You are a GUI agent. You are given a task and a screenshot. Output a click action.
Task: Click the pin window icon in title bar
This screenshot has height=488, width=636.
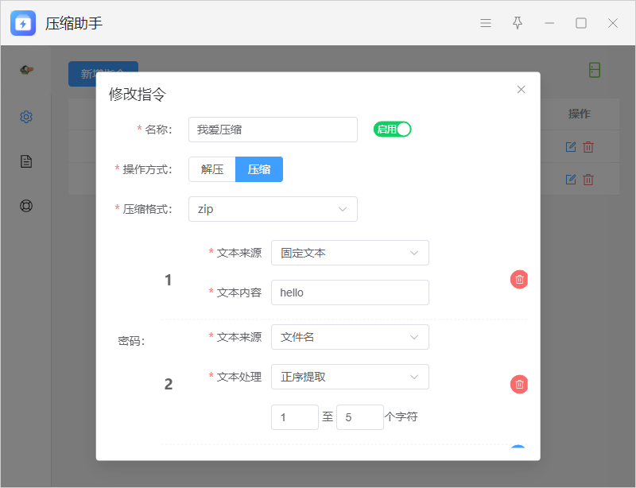click(518, 23)
